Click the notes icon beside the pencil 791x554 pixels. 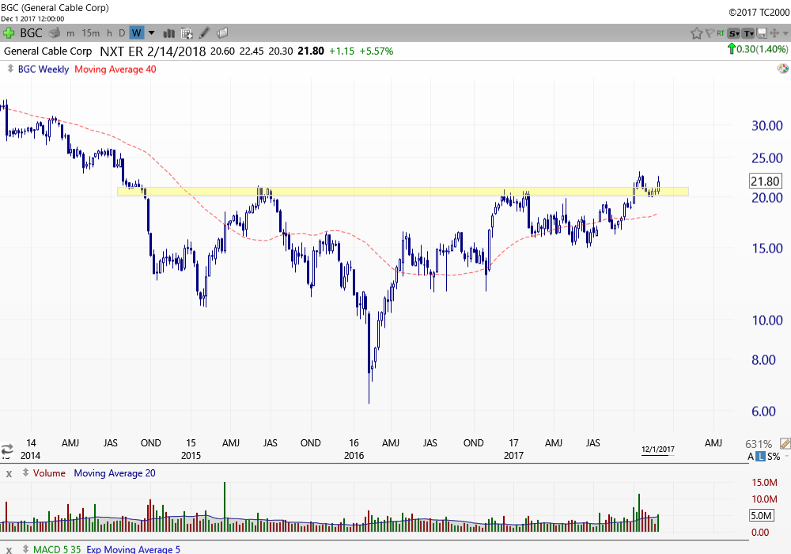point(222,33)
